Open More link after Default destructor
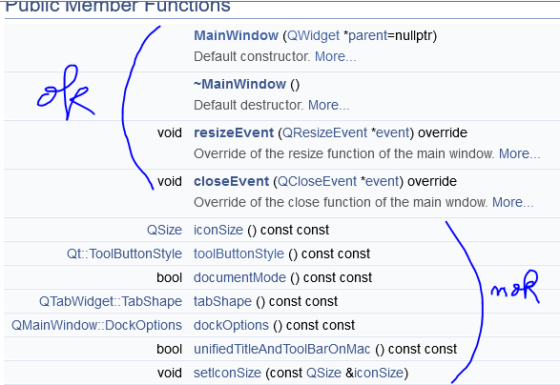The width and height of the screenshot is (560, 385). click(x=328, y=105)
